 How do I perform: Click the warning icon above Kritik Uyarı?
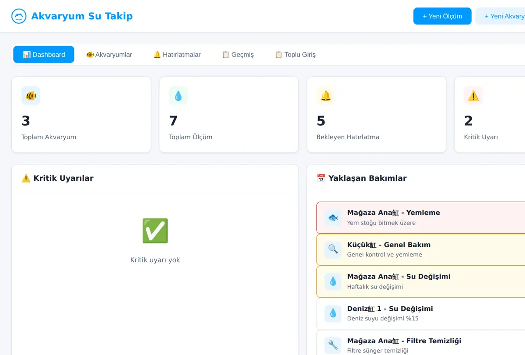pyautogui.click(x=473, y=95)
